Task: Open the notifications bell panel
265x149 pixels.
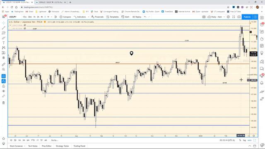Action: tap(262, 83)
